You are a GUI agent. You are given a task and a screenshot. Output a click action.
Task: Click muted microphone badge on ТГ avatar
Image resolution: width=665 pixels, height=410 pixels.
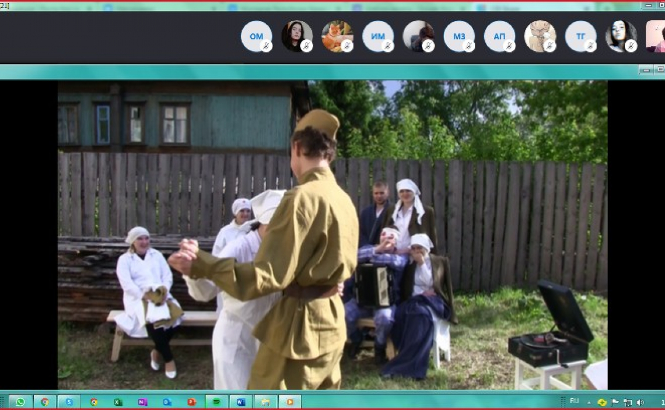click(590, 46)
